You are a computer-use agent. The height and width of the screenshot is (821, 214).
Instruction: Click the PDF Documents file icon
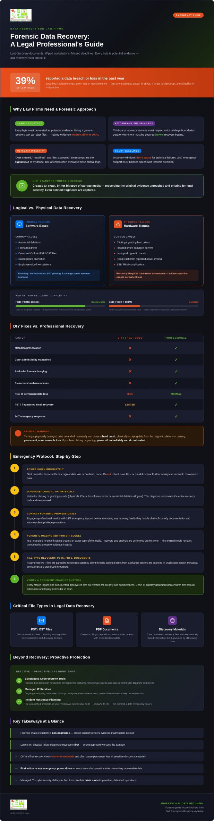107,621
